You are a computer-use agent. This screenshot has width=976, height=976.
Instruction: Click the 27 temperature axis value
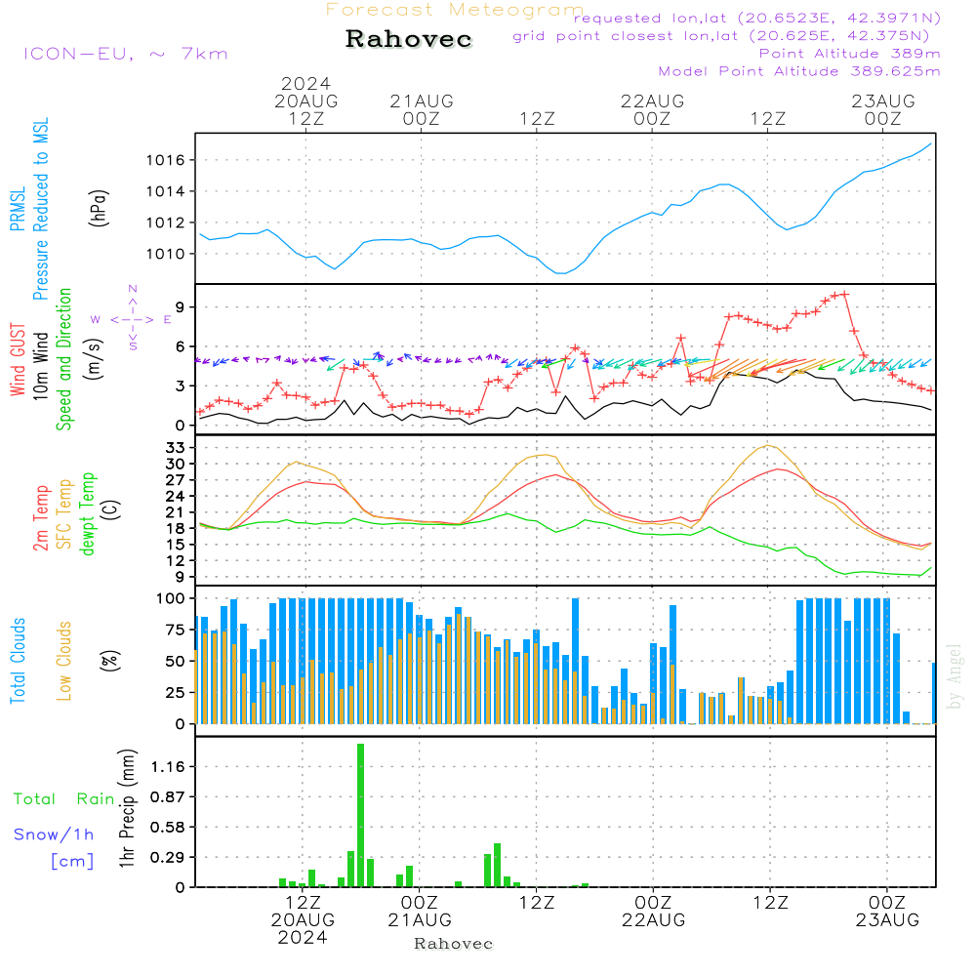pos(175,480)
